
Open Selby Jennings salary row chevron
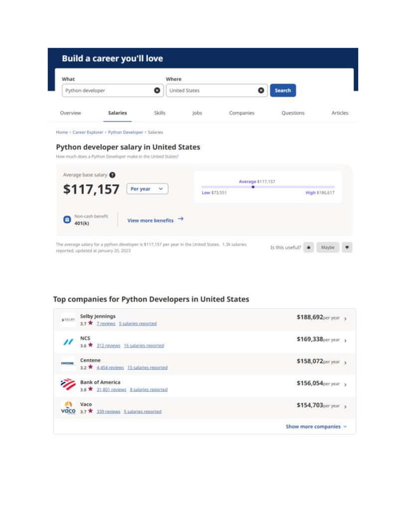346,318
